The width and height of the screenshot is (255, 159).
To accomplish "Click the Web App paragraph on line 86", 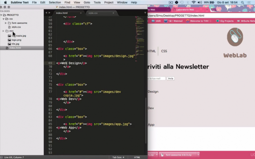I will coord(69,128).
